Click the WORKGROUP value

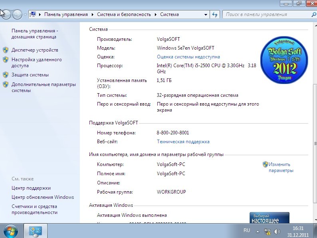(x=171, y=192)
